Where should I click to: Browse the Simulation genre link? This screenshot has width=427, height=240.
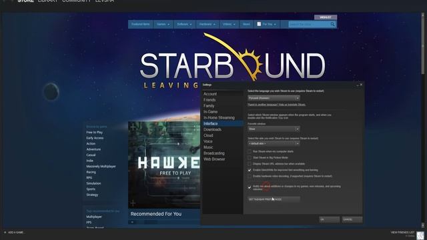point(93,183)
